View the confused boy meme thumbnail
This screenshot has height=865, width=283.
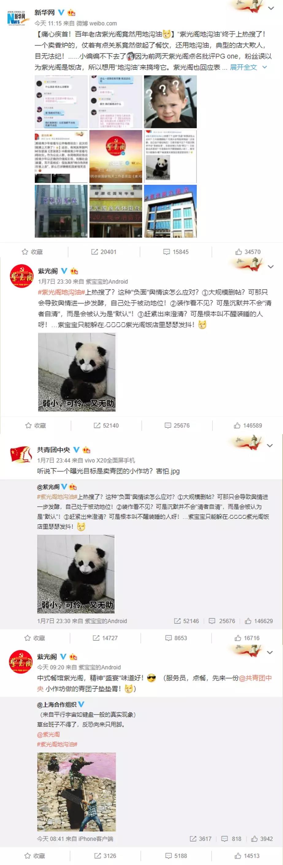click(170, 102)
